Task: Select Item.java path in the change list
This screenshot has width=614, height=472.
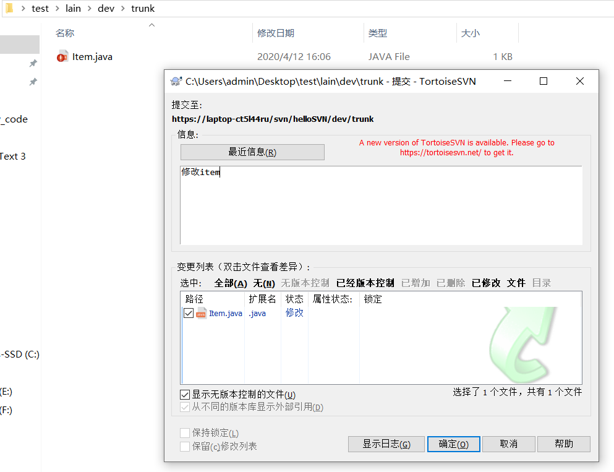Action: point(226,314)
